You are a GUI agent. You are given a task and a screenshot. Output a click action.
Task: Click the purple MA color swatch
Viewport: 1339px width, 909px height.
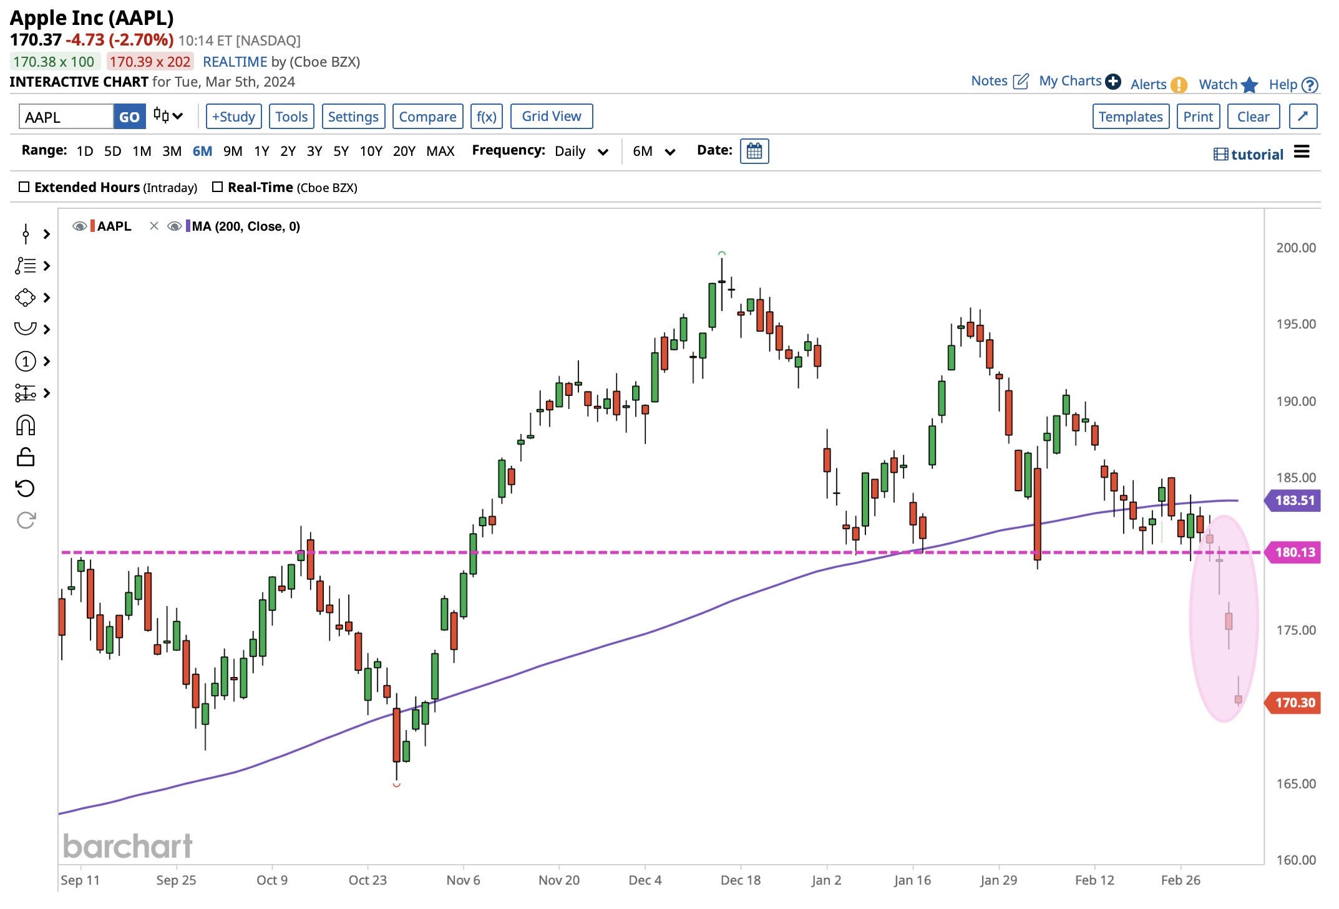click(188, 226)
